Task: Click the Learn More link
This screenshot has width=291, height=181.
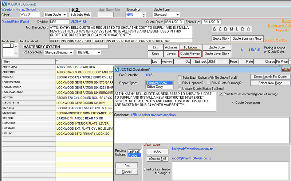Action: pos(276,40)
